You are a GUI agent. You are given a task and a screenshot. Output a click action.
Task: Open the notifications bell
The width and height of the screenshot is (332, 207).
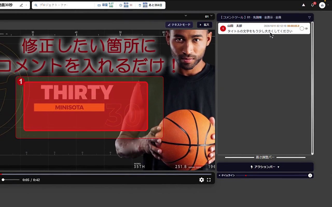(313, 5)
